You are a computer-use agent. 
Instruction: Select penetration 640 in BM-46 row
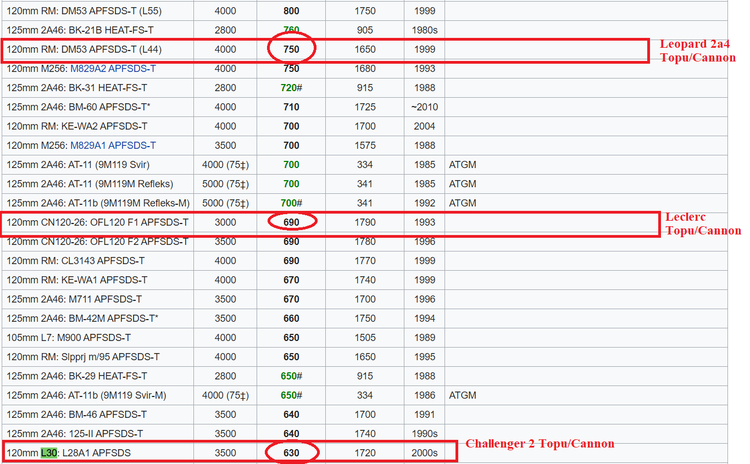(x=291, y=415)
